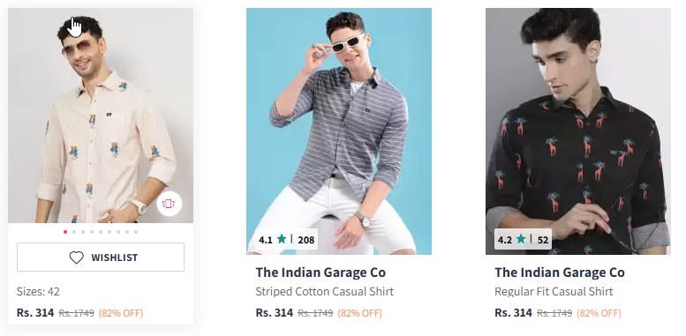Open view similar products icon on cream shirt
The image size is (686, 336).
point(169,204)
